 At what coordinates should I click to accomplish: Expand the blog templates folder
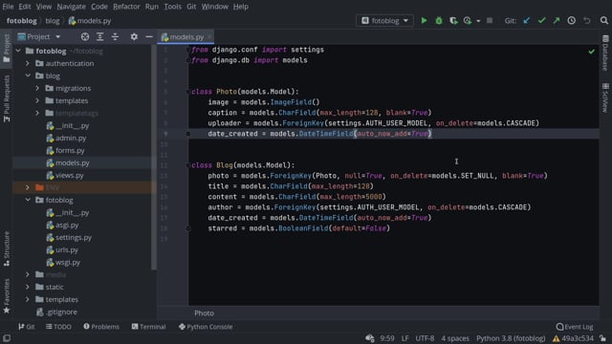(x=37, y=100)
